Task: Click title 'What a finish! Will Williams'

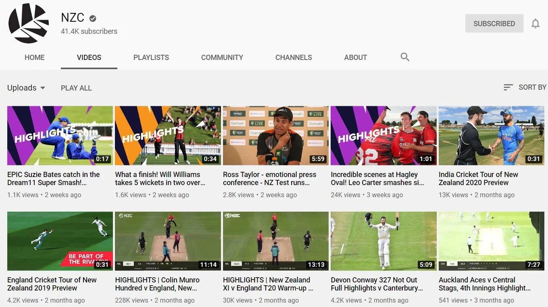Action: (x=160, y=178)
